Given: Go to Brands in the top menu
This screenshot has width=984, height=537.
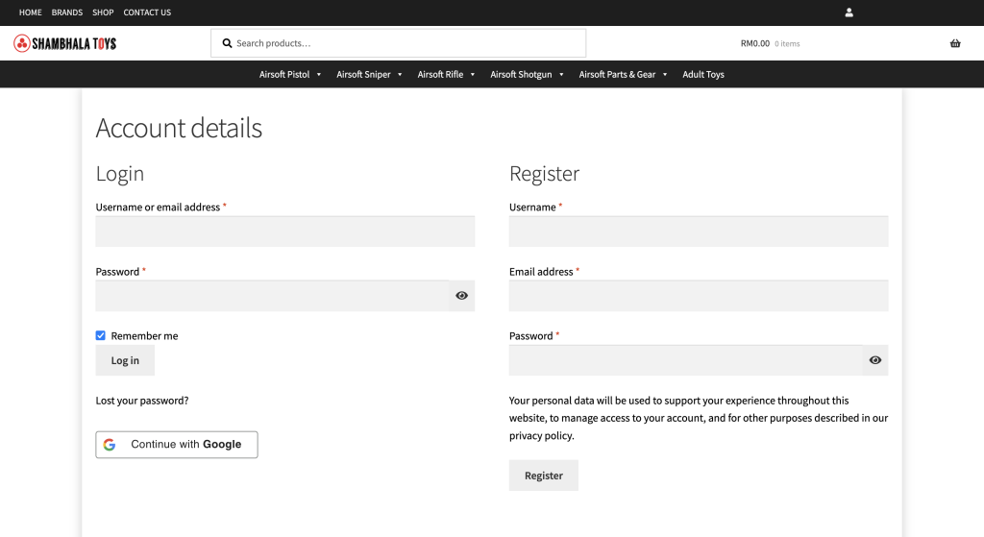Looking at the screenshot, I should pos(67,12).
